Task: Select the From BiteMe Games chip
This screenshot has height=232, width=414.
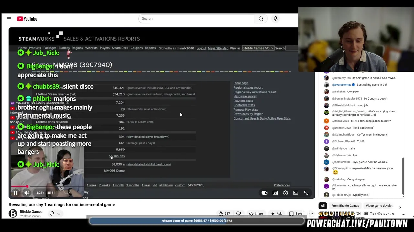Action: coord(345,206)
